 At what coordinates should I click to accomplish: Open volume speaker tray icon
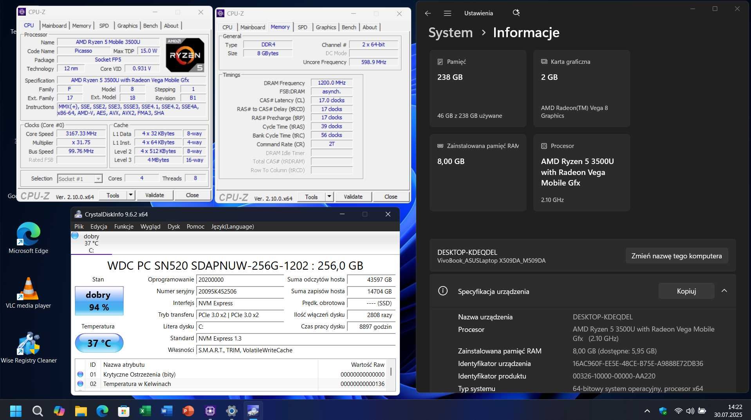(x=690, y=411)
